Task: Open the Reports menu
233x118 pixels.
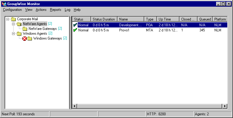Action: coord(56,10)
